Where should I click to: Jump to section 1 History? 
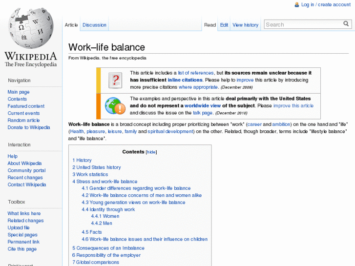click(82, 160)
